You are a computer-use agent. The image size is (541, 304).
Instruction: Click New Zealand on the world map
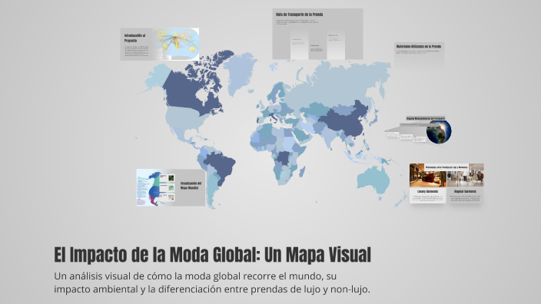point(400,200)
